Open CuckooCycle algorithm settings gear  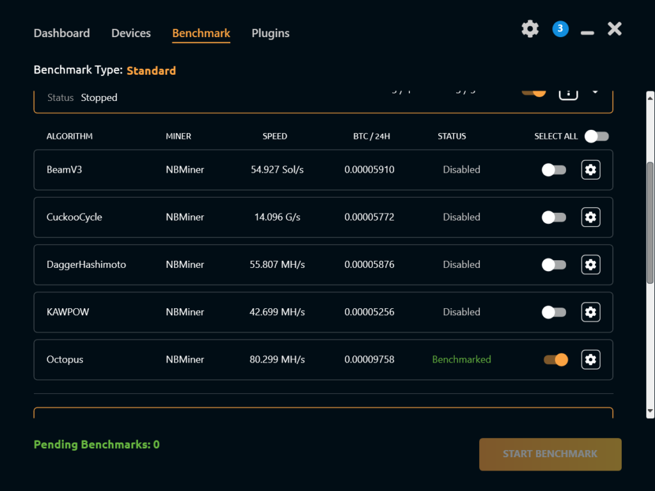(x=590, y=217)
